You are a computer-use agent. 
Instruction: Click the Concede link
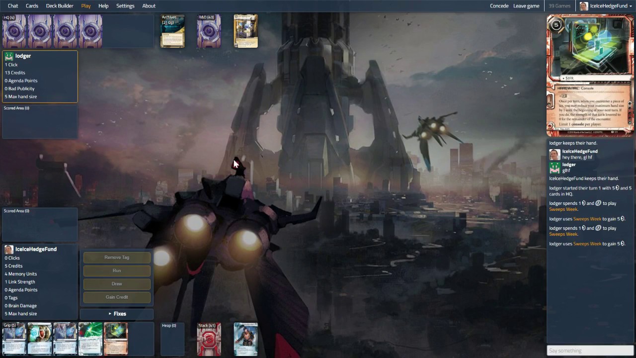click(499, 6)
